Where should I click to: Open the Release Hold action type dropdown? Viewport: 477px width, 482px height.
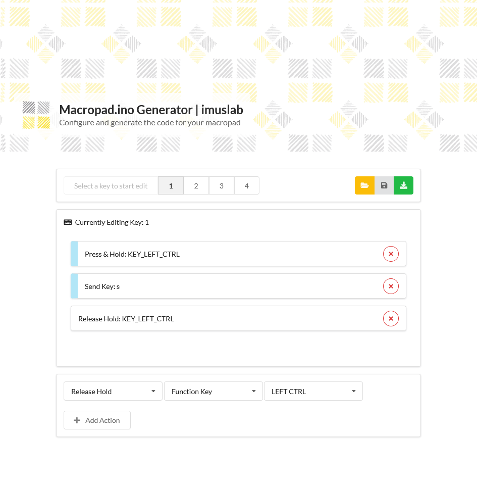pyautogui.click(x=113, y=392)
